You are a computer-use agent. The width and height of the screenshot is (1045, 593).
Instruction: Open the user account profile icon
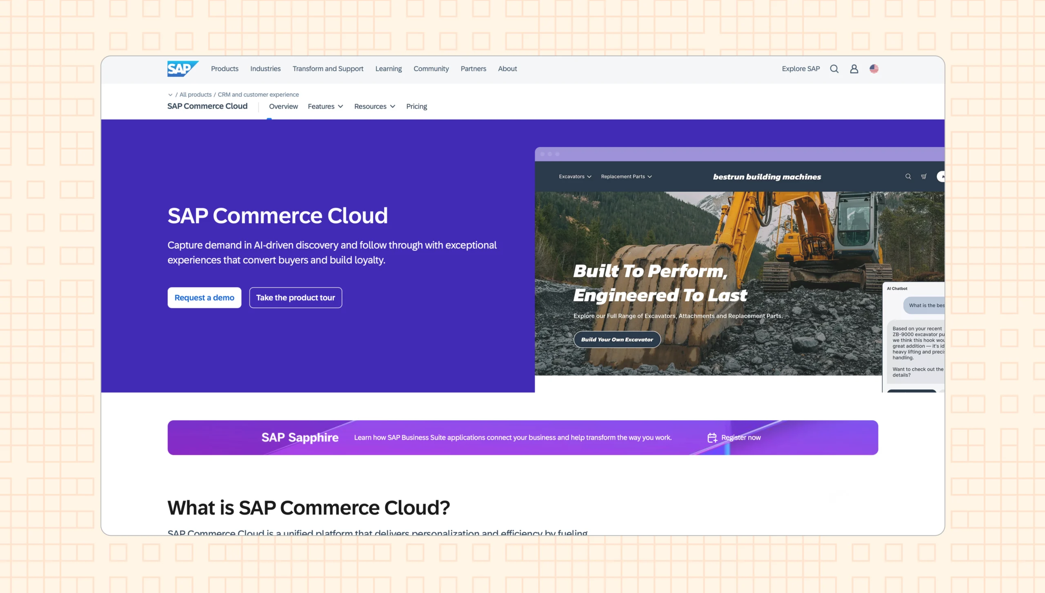coord(854,69)
